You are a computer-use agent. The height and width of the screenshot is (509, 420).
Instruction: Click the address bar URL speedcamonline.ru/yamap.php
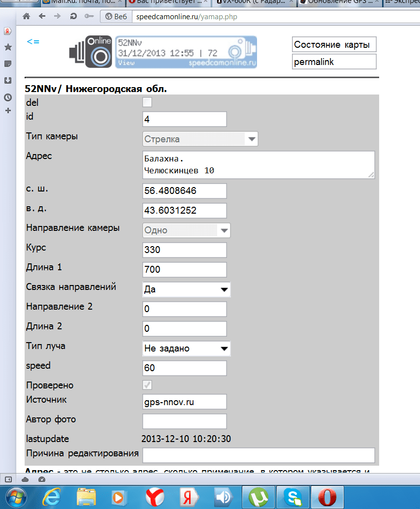click(x=187, y=17)
